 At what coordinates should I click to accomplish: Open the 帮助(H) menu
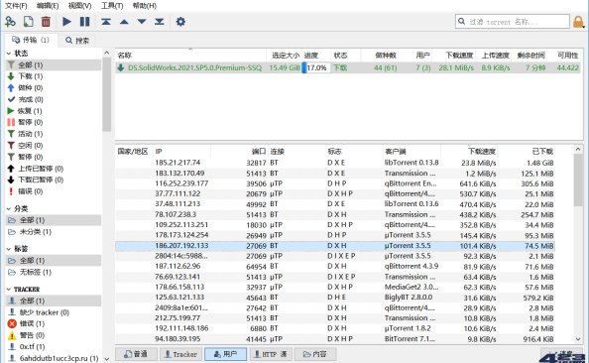pyautogui.click(x=145, y=6)
